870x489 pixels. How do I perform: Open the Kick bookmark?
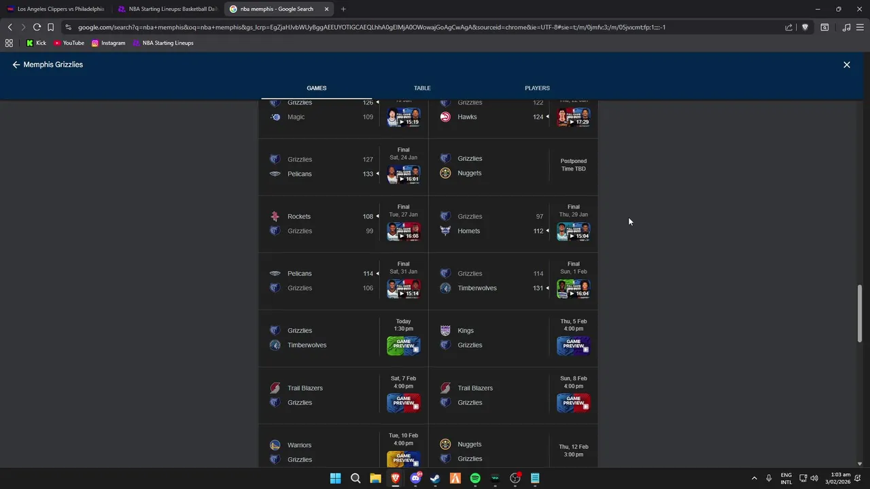[36, 43]
